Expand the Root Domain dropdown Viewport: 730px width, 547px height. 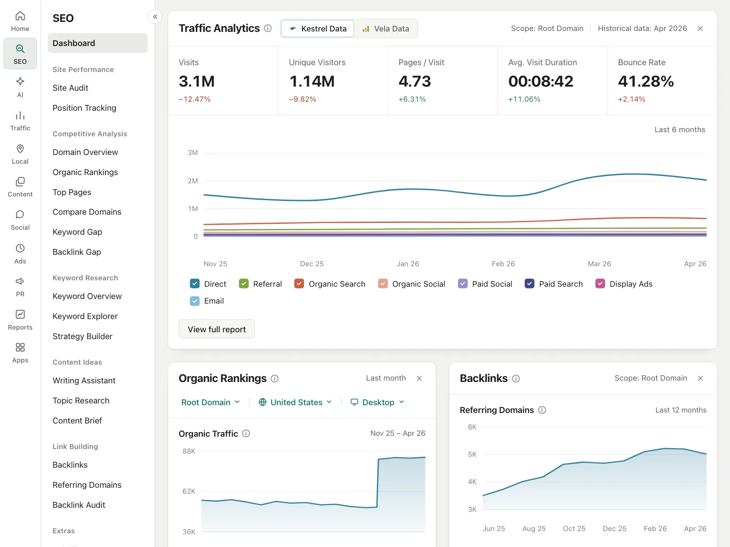click(211, 402)
